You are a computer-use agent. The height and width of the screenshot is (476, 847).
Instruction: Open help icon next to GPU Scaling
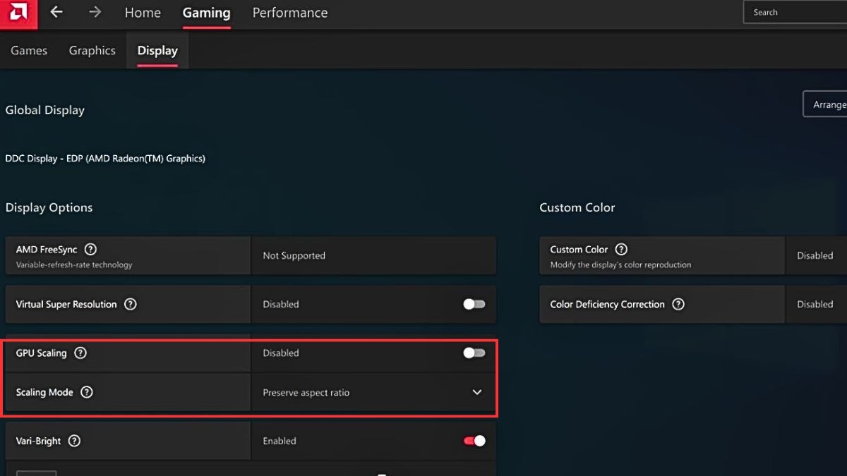80,353
